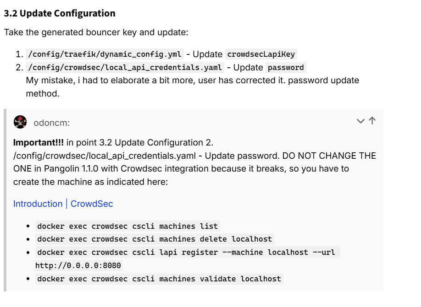Open odoncm's pirate skull avatar
This screenshot has height=307, width=421.
tap(20, 122)
